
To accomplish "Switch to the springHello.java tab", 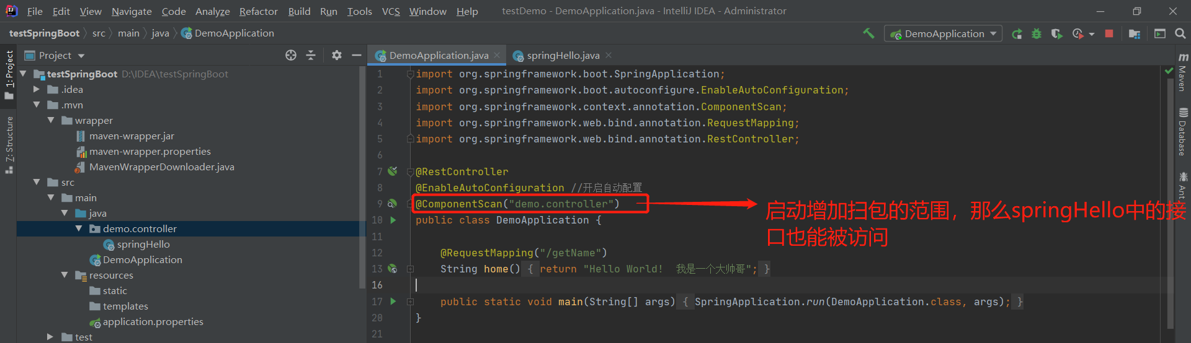I will pos(563,55).
